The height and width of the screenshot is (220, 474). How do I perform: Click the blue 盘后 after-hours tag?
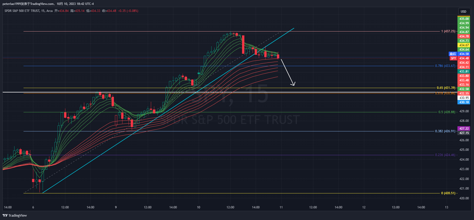453,54
